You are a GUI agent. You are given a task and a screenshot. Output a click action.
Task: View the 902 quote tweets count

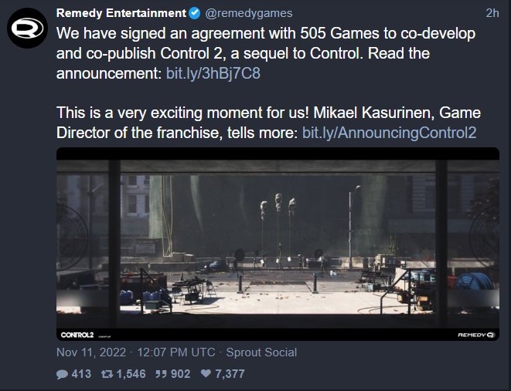point(181,374)
